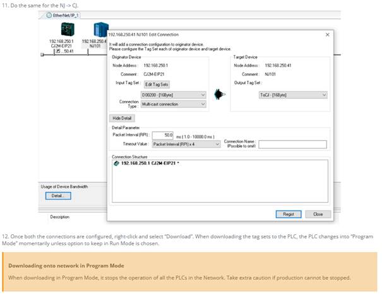Click the data direction arrow icon
Screen dimensions: 382x295
(220, 94)
